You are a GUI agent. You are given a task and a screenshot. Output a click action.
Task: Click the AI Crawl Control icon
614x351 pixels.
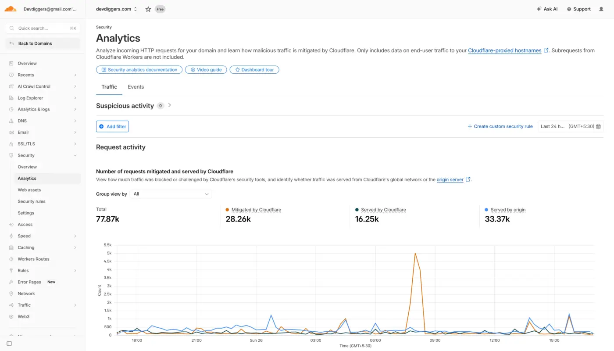11,86
